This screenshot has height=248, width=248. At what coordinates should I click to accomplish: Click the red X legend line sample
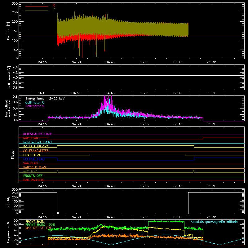[37, 7]
